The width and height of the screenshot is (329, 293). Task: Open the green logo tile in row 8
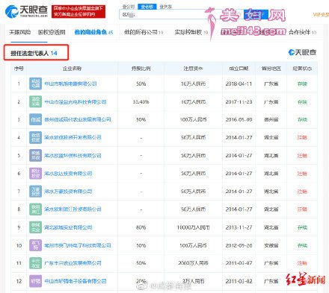35,209
